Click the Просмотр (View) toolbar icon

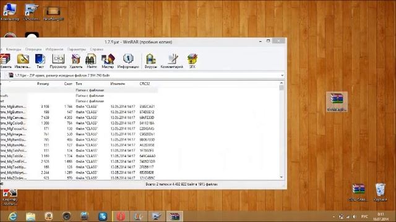(58, 61)
